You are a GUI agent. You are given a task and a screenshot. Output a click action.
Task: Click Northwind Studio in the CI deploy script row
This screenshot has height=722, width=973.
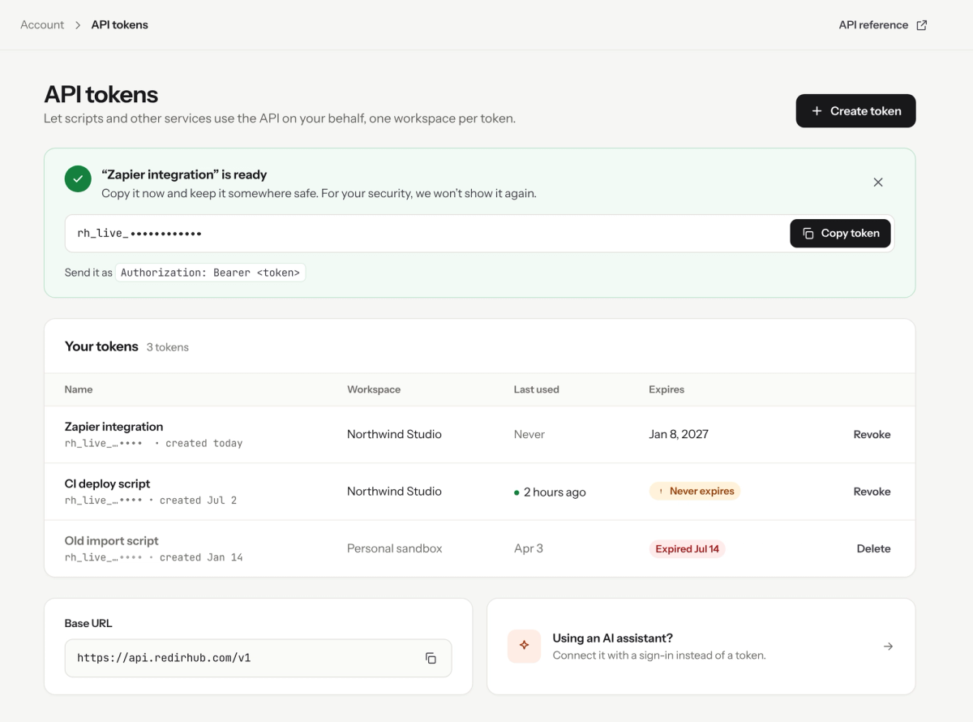point(394,492)
